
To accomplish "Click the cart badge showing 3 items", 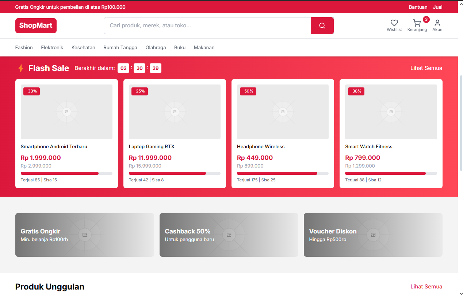I will click(x=426, y=19).
